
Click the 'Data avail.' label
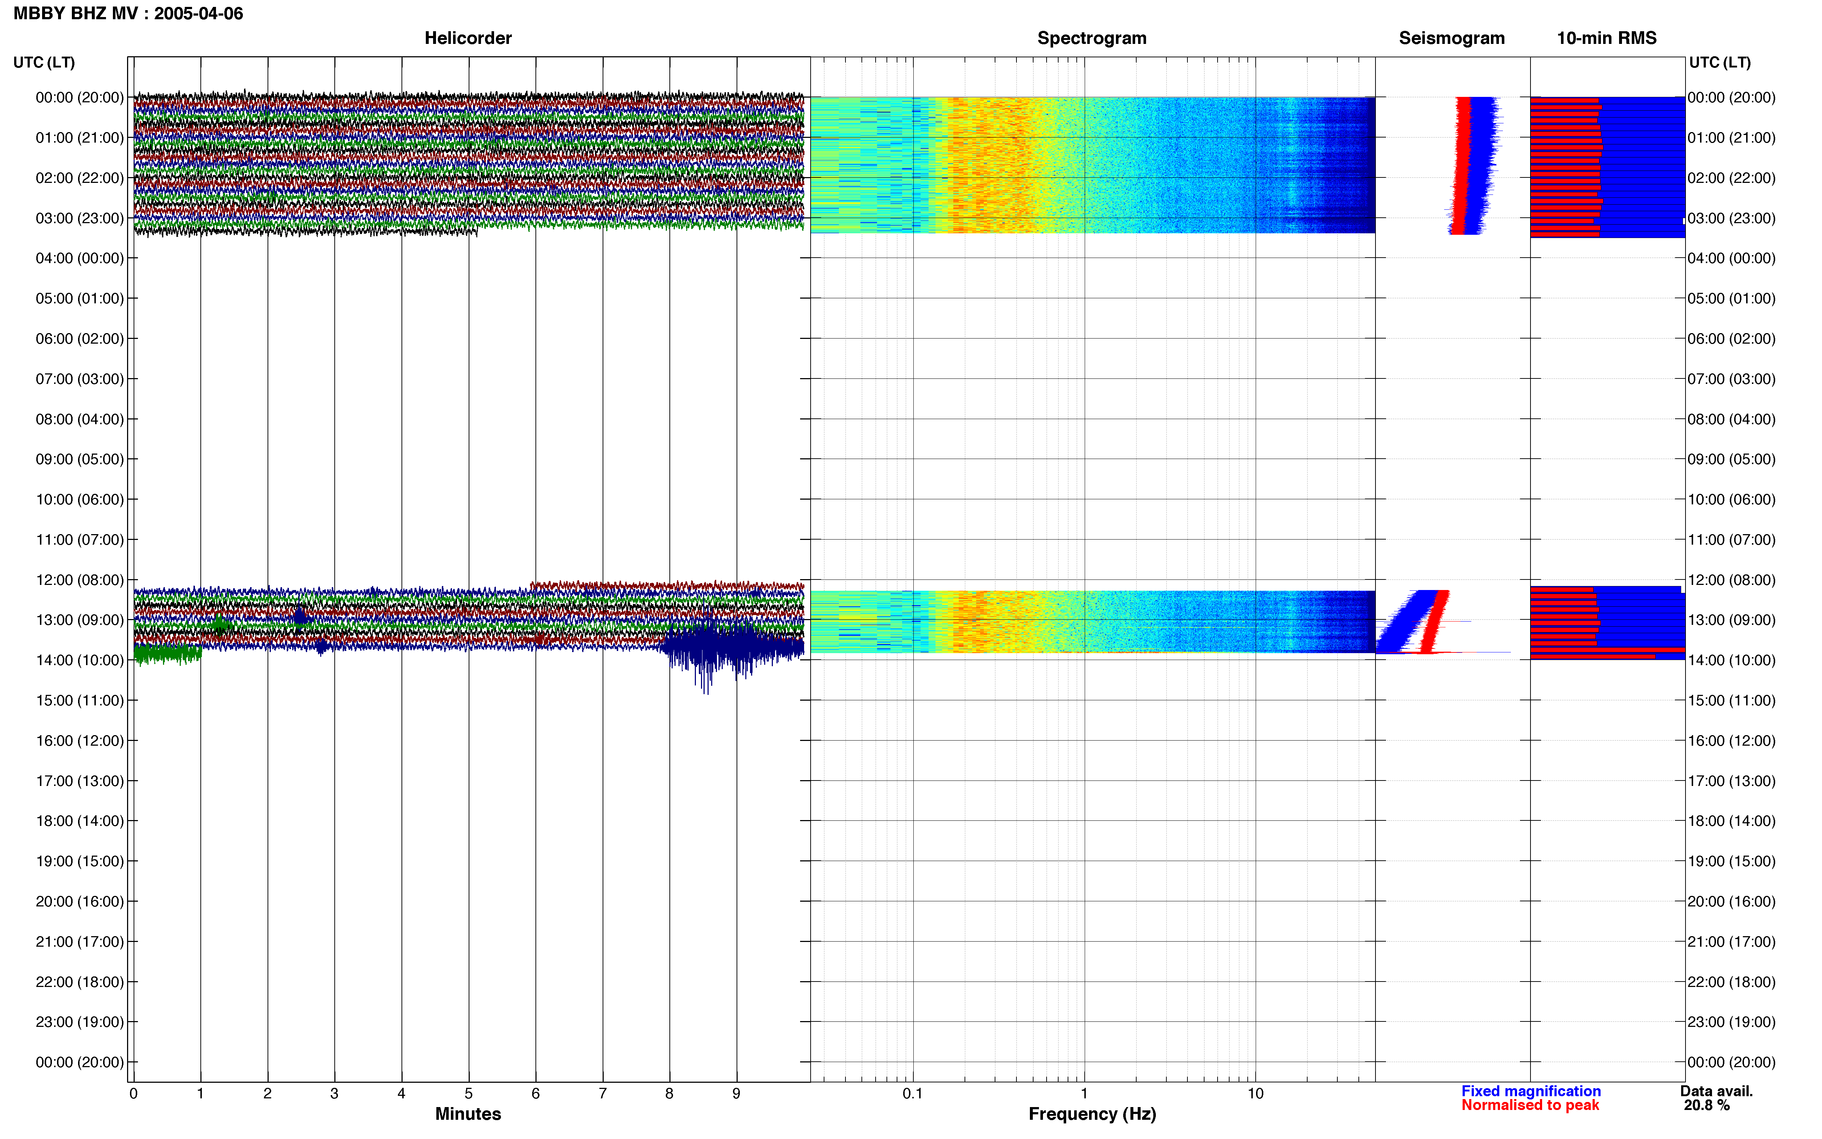point(1716,1091)
